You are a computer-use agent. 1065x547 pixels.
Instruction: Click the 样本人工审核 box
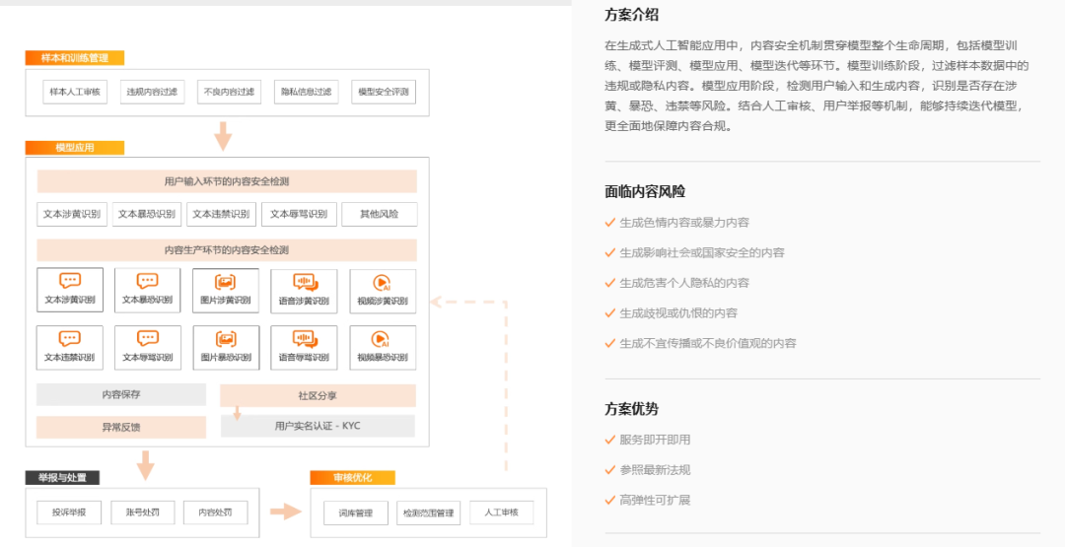(75, 92)
